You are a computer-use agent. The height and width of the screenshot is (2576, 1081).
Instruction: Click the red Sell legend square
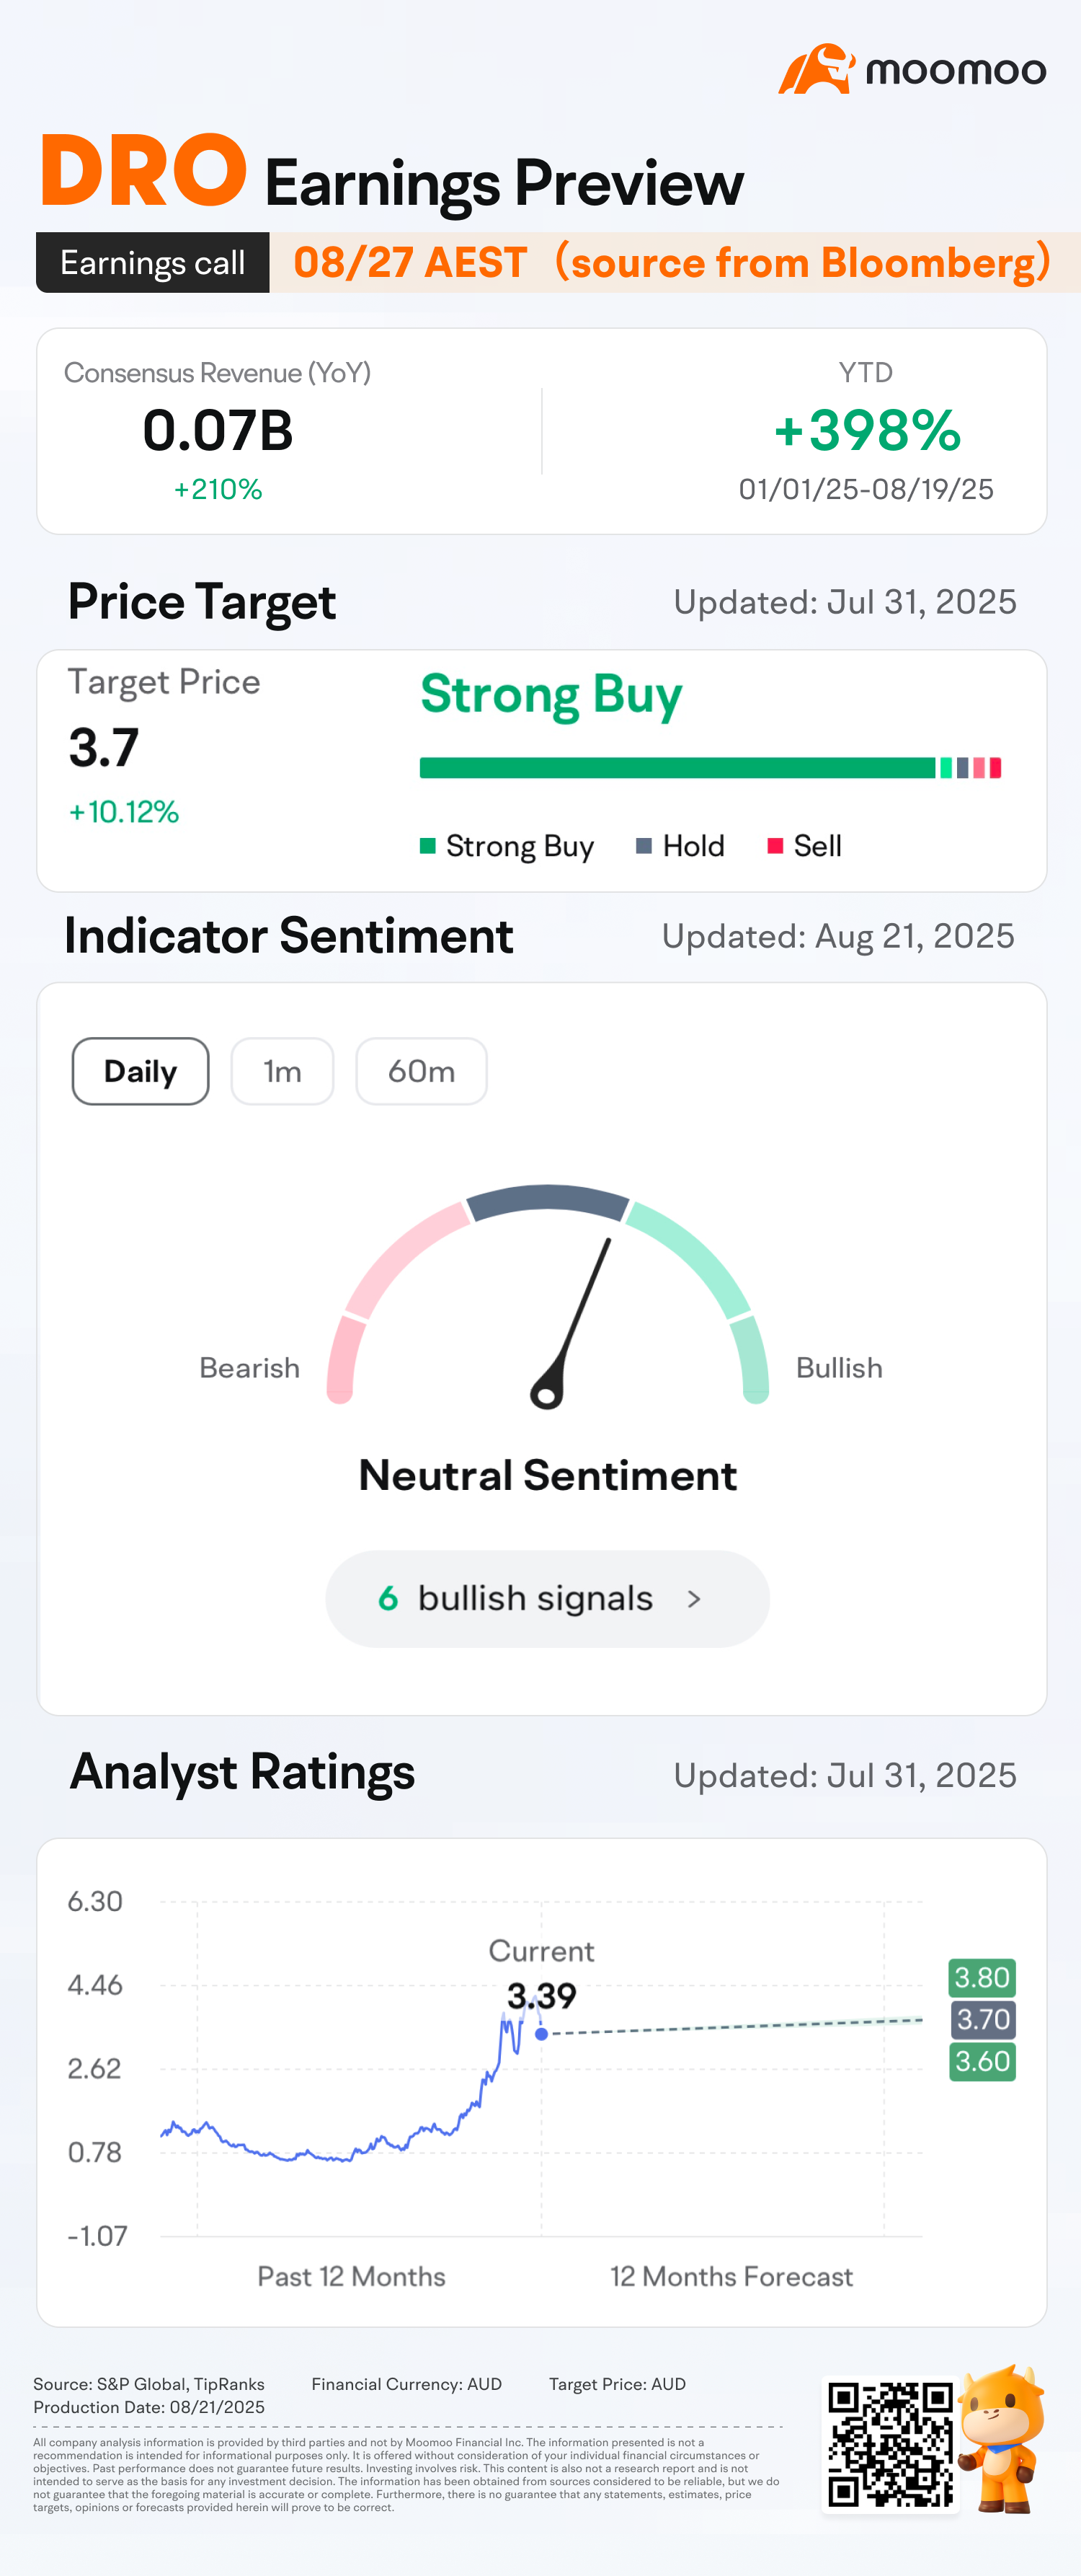click(774, 846)
